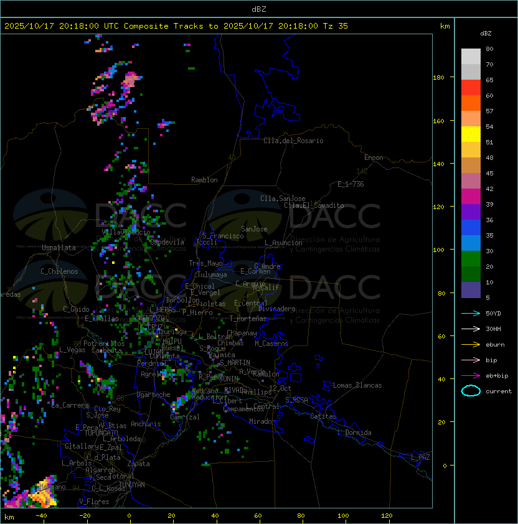The width and height of the screenshot is (518, 524).
Task: Select the gray 70-65 dBZ swatch
Action: tap(471, 72)
